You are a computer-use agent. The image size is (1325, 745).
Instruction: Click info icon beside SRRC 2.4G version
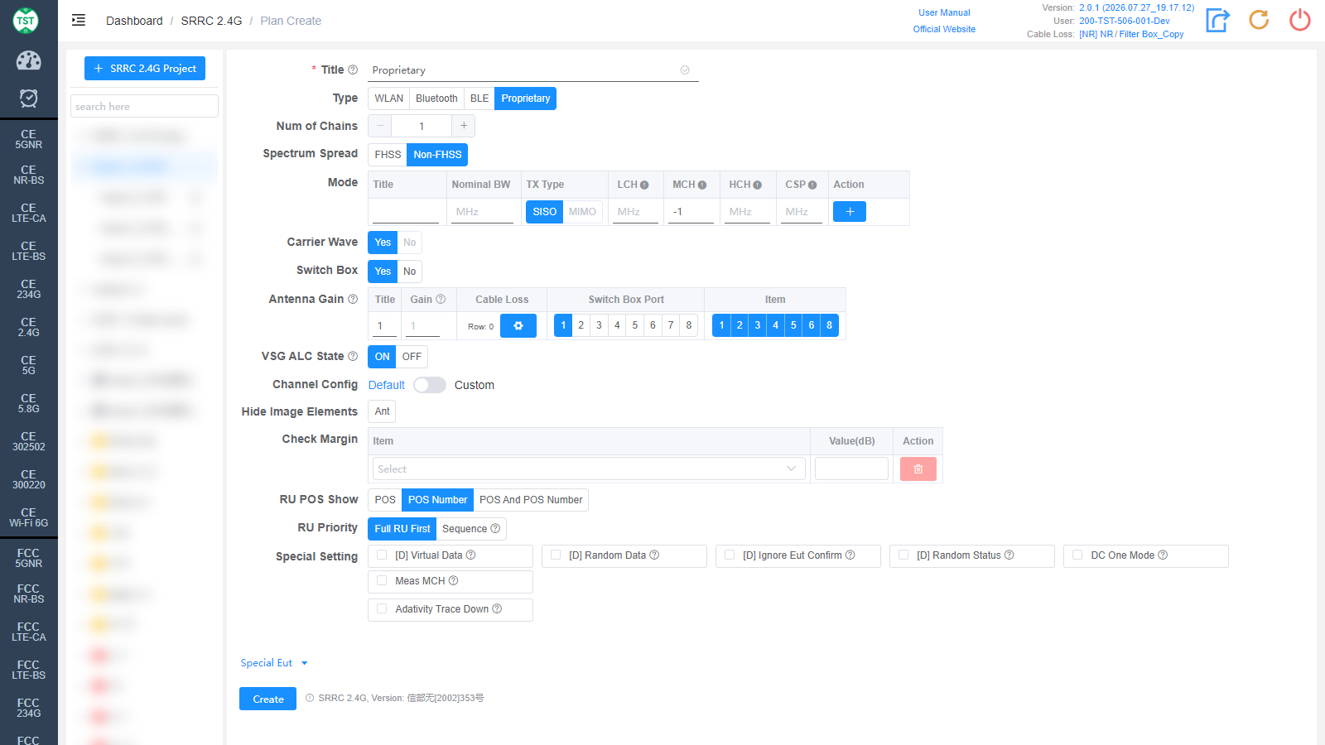pos(310,699)
